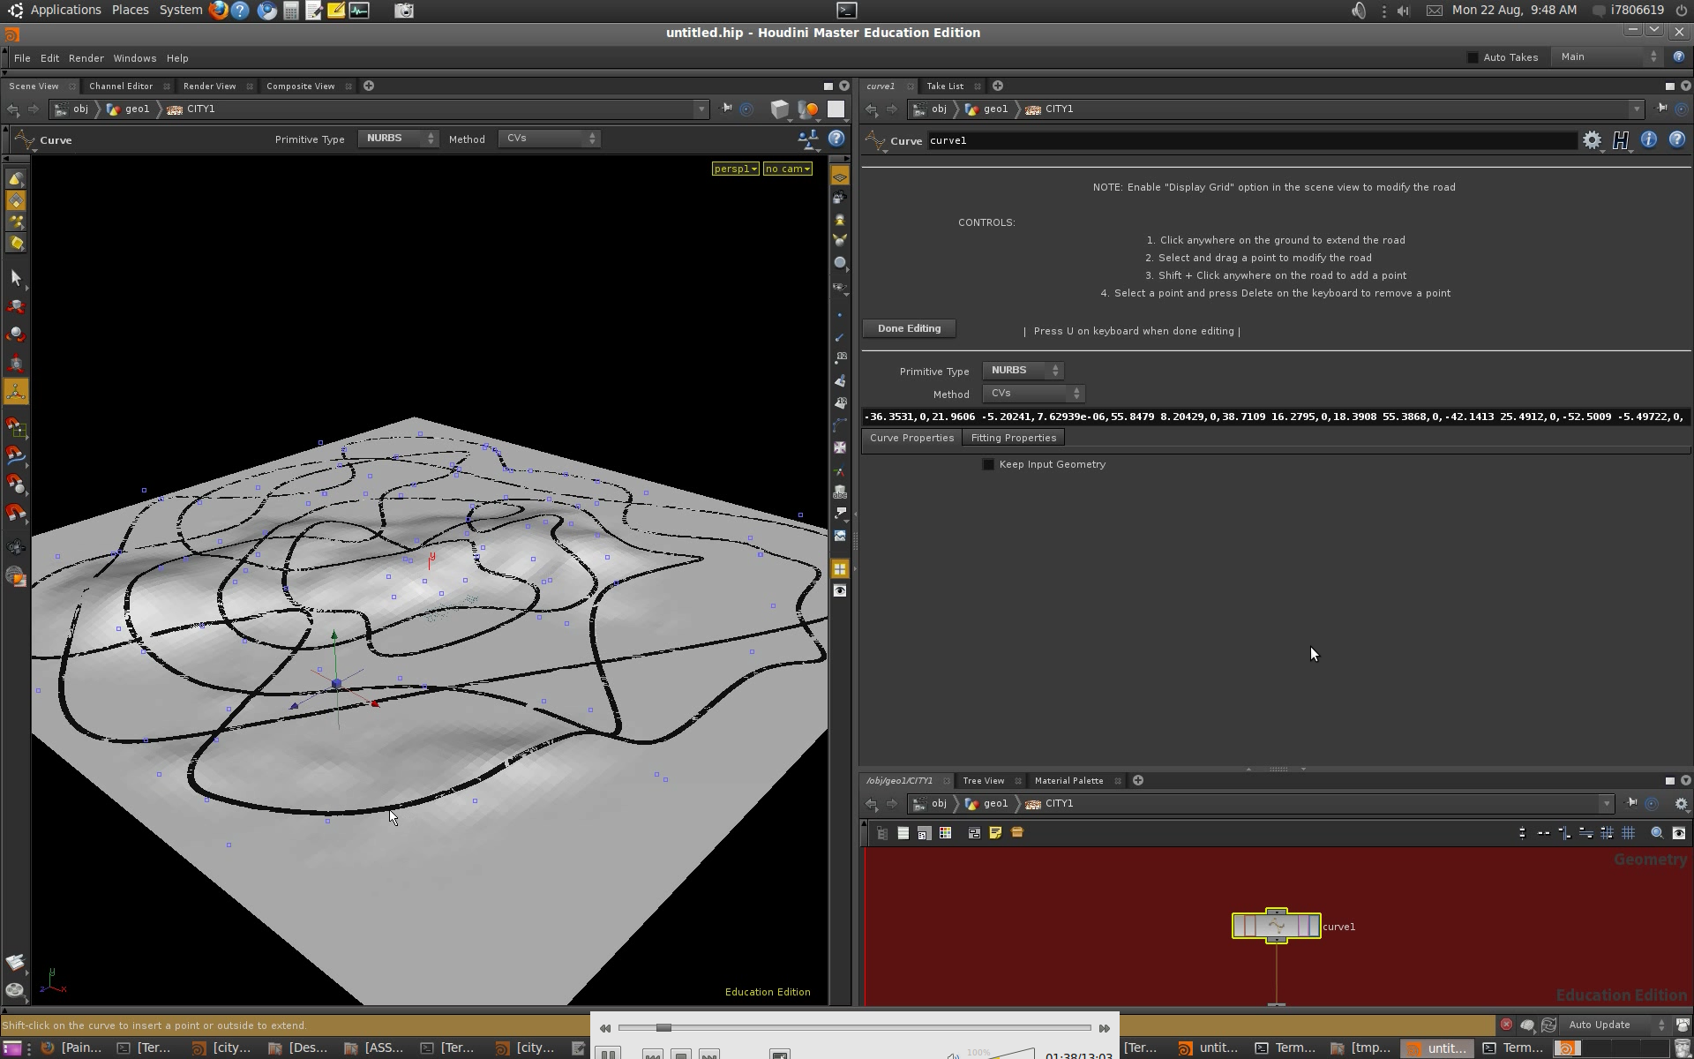Open the persp1 viewport menu
Screen dimensions: 1694x1059
click(736, 169)
